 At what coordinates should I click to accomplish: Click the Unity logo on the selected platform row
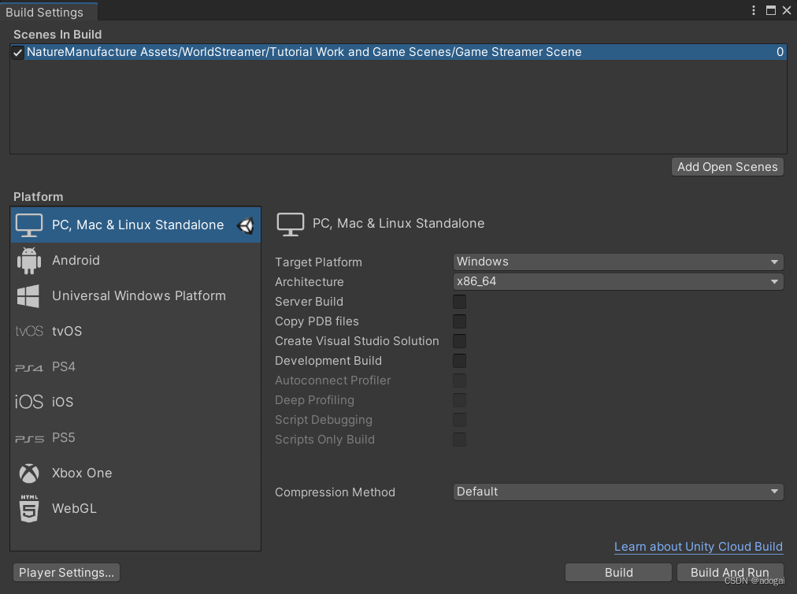coord(246,225)
